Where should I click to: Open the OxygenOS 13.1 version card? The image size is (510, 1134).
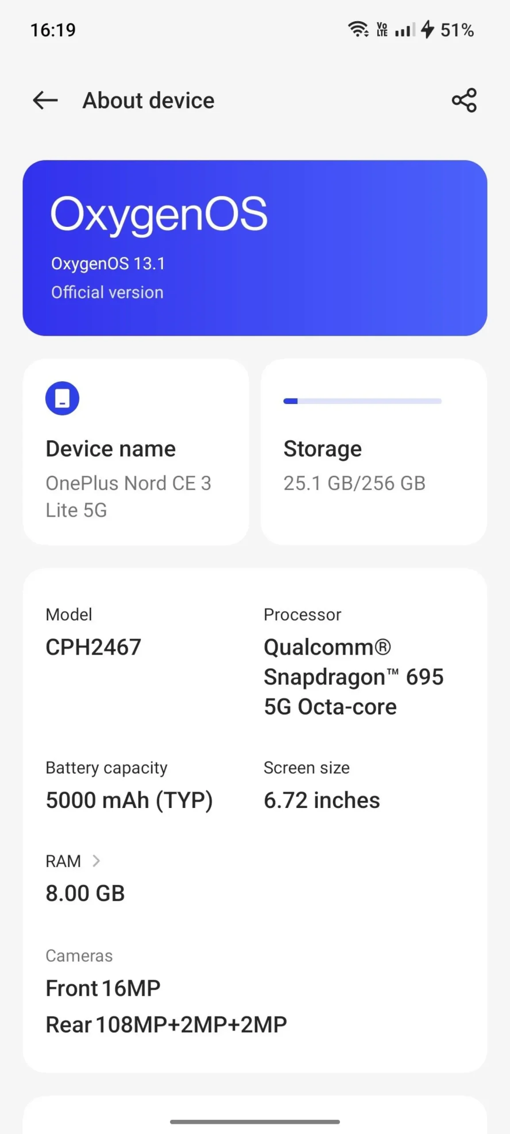pos(255,248)
